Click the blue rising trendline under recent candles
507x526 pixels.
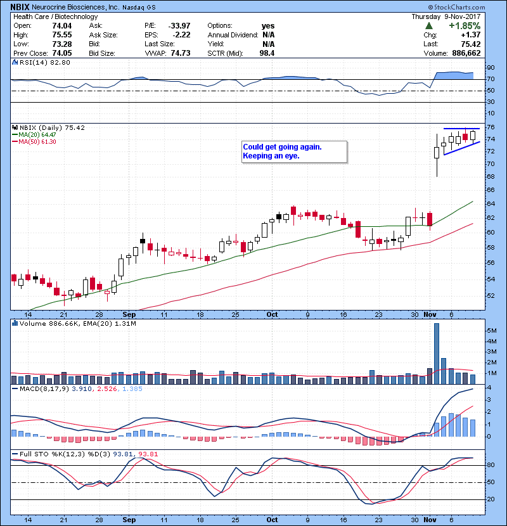462,148
